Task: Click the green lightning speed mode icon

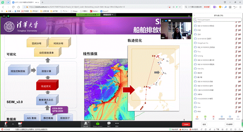Action: coord(177,7)
